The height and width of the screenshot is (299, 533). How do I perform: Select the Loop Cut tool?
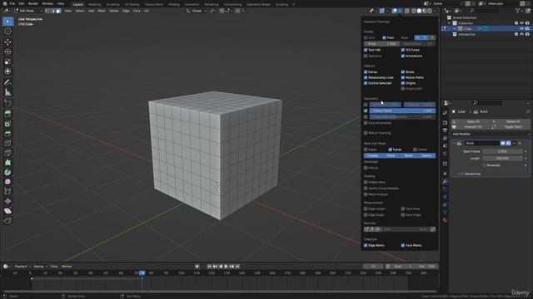coord(7,144)
